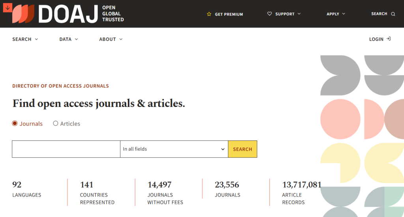Open the Data navigation menu
The image size is (404, 217).
(69, 39)
